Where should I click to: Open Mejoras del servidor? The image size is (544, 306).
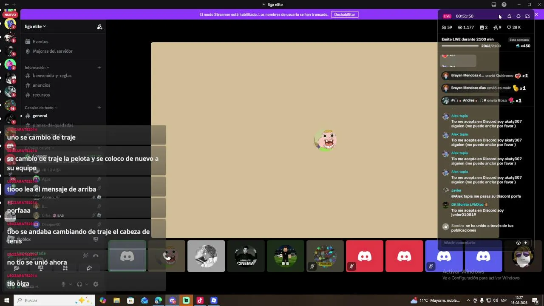point(49,51)
